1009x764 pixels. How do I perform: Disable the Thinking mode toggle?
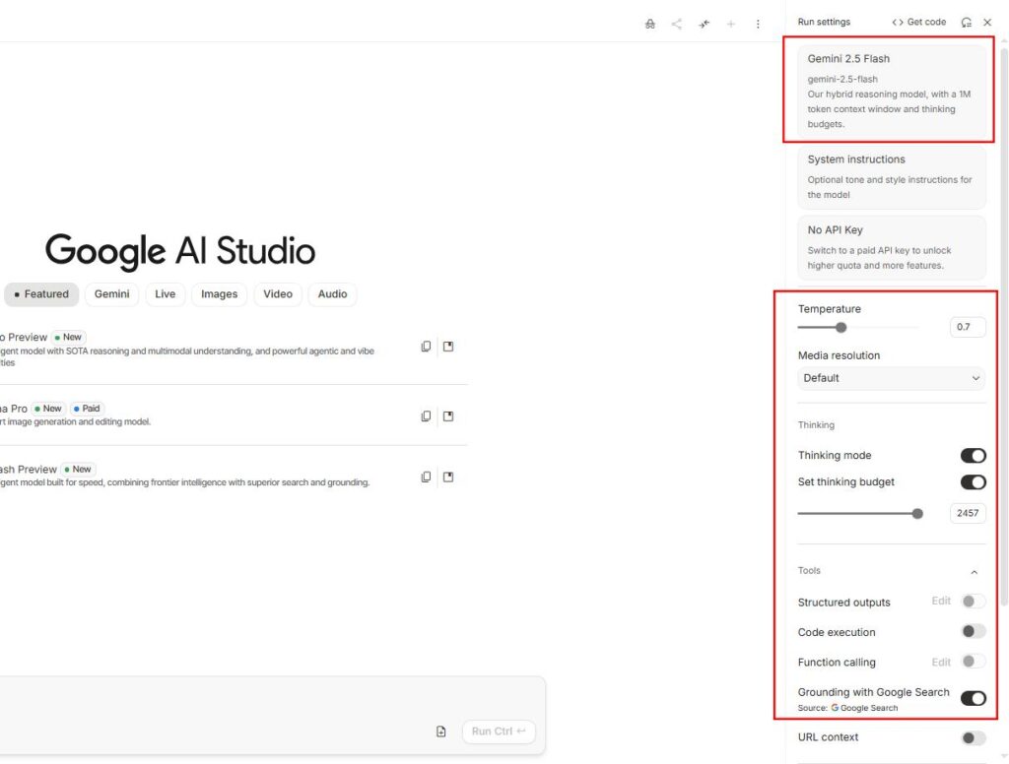pos(973,456)
